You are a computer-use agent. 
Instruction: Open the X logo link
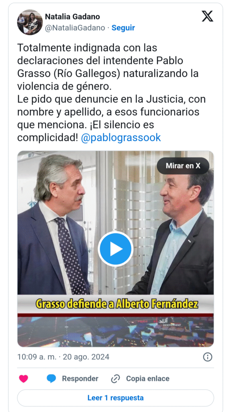pos(208,16)
